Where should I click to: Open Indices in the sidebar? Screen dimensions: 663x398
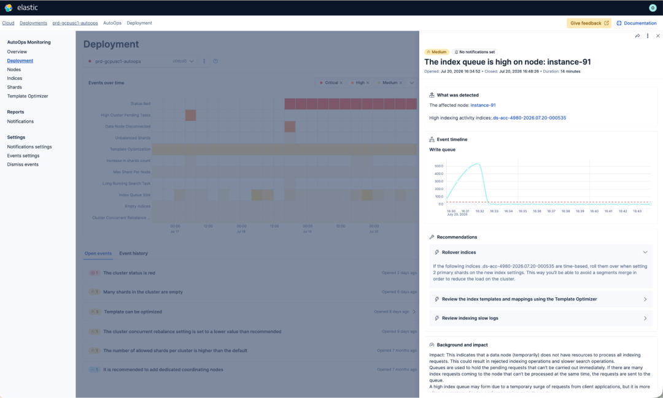click(x=14, y=78)
